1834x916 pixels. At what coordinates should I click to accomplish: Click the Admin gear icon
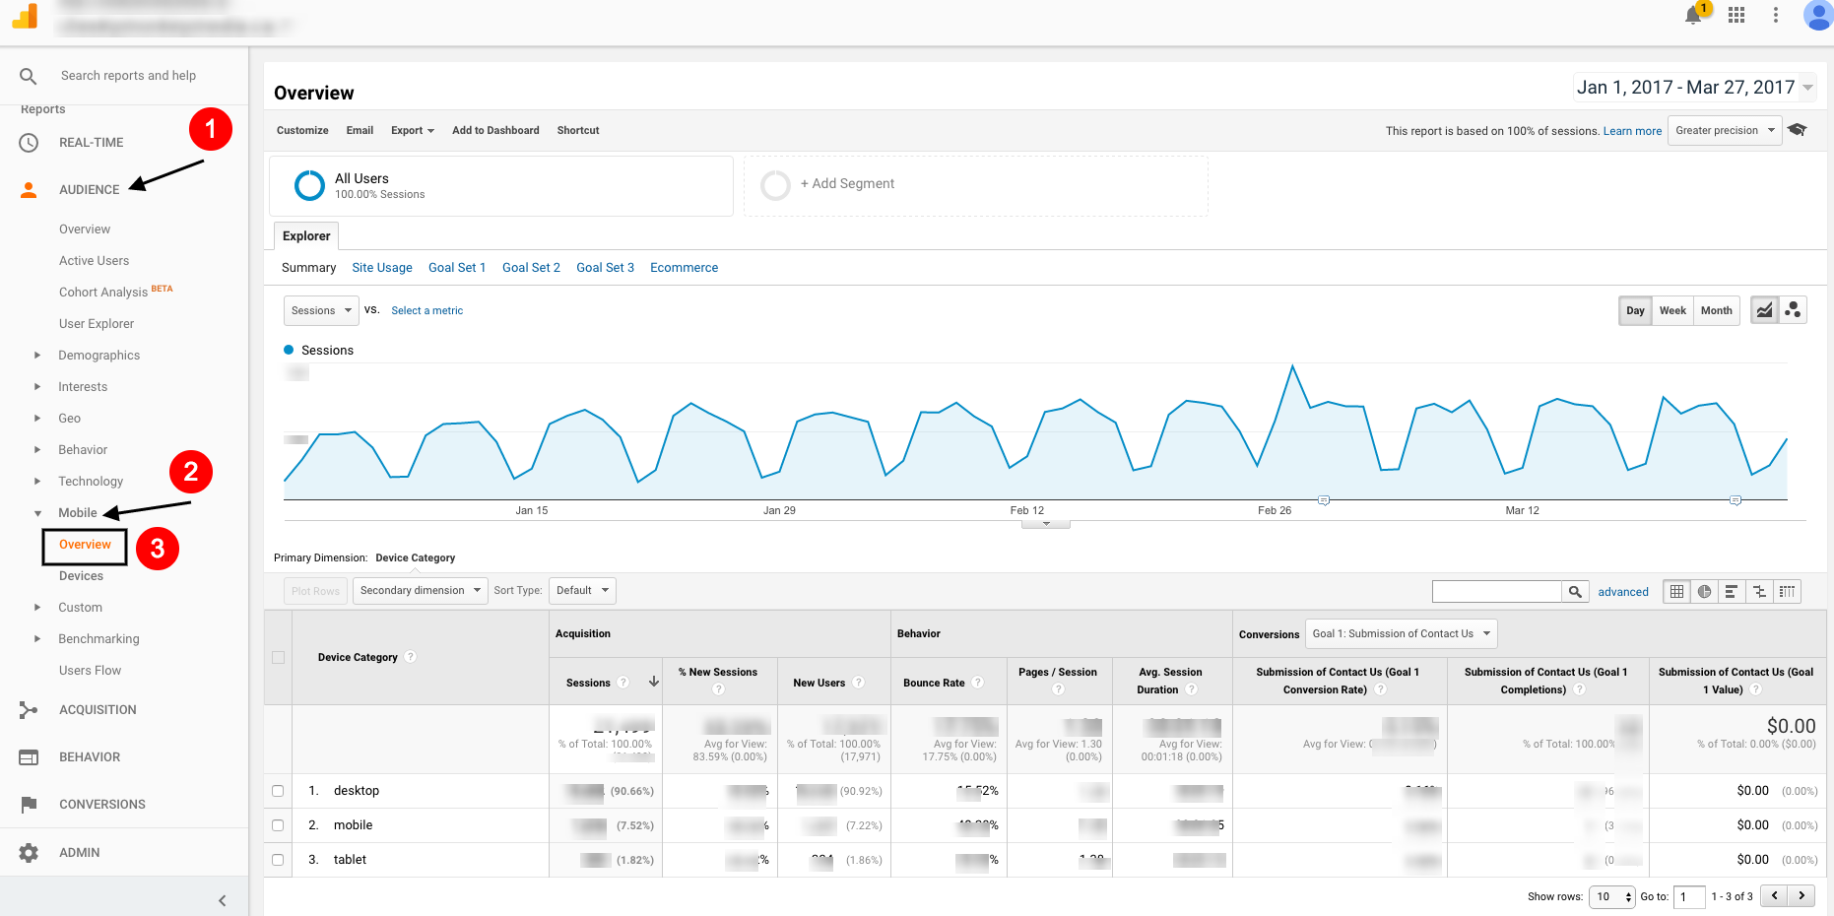(29, 853)
